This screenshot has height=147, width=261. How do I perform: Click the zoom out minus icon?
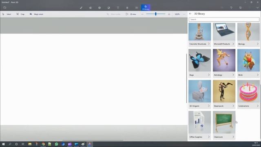pyautogui.click(x=142, y=14)
